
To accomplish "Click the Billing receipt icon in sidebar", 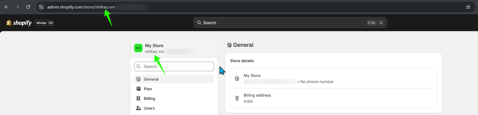I will [138, 98].
